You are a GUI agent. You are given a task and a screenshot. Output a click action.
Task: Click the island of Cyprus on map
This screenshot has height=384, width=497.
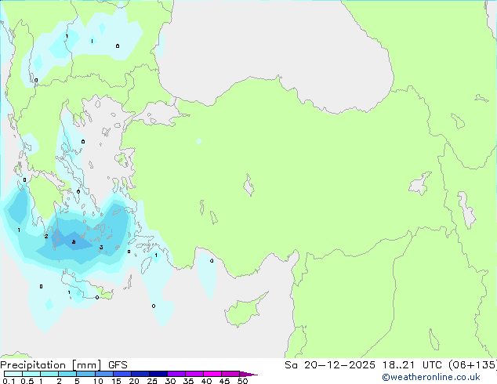245,310
